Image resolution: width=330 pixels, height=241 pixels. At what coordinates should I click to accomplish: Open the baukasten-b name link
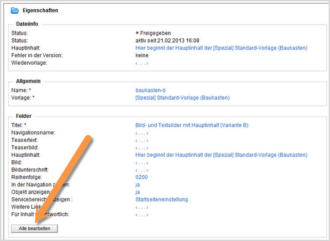[151, 90]
